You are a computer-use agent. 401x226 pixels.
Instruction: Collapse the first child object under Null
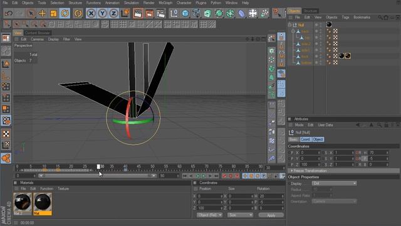click(x=293, y=31)
